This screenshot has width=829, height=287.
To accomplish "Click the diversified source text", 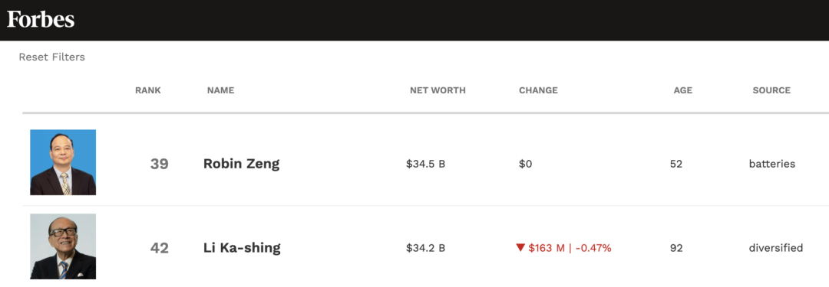I will 776,248.
